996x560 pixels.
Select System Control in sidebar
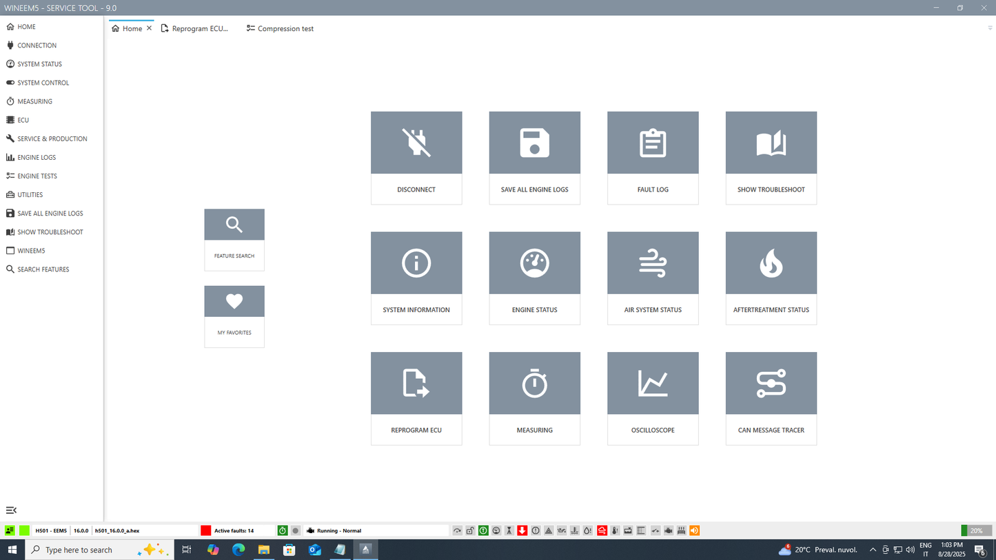tap(43, 83)
